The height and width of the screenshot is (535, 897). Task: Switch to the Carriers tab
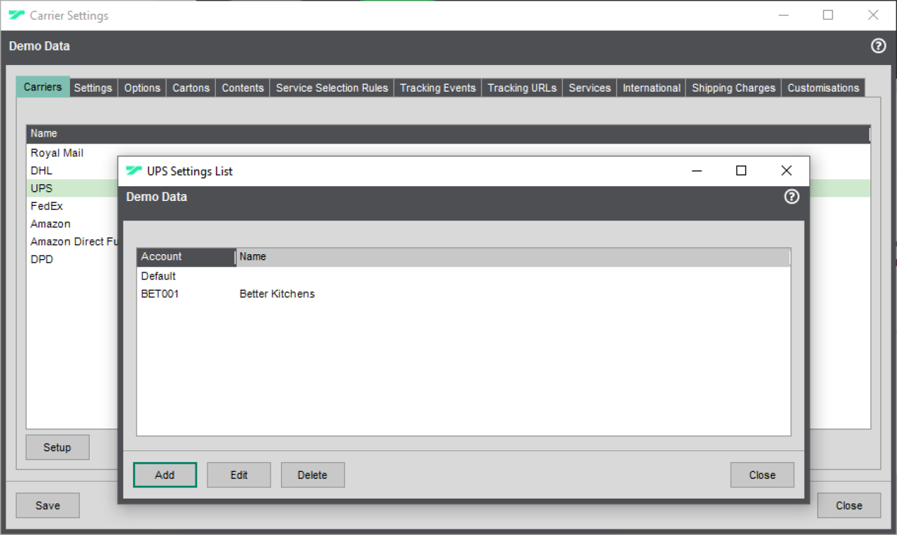click(43, 87)
